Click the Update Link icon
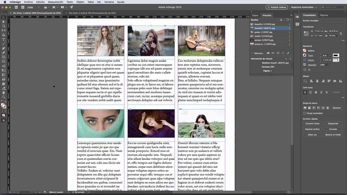The image size is (347, 195). (x=283, y=53)
